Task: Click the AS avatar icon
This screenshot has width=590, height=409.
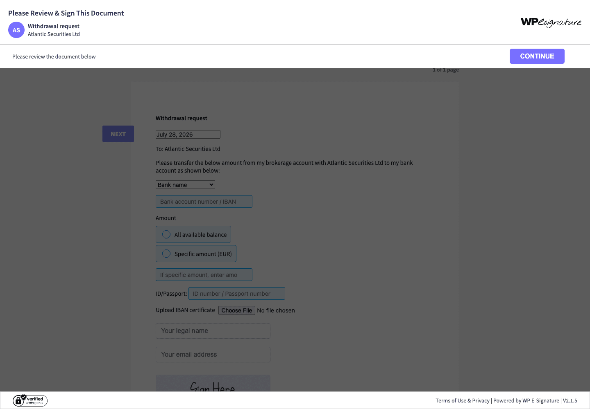Action: [x=16, y=30]
